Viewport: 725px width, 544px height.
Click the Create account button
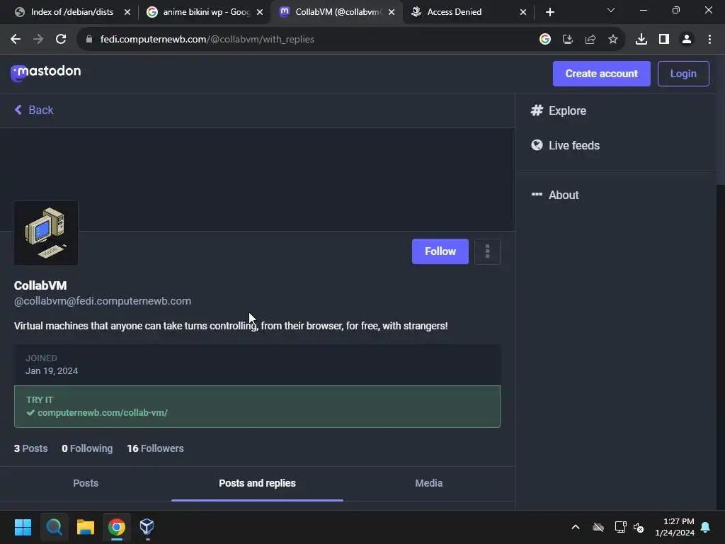coord(602,74)
